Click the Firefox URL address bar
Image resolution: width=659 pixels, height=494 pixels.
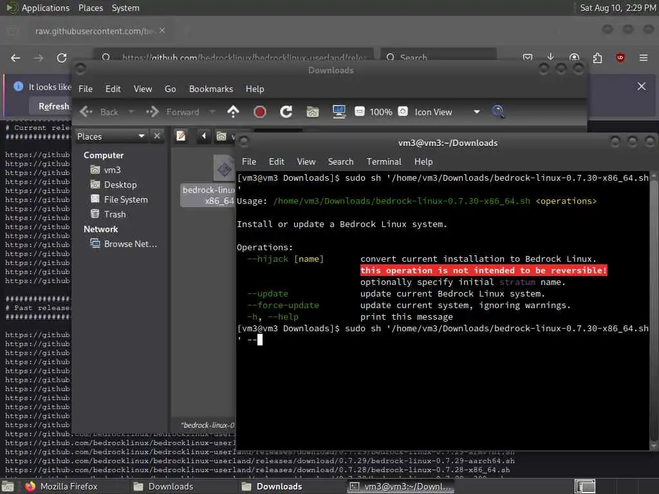click(x=233, y=57)
